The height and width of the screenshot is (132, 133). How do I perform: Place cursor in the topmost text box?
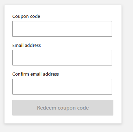pyautogui.click(x=62, y=29)
